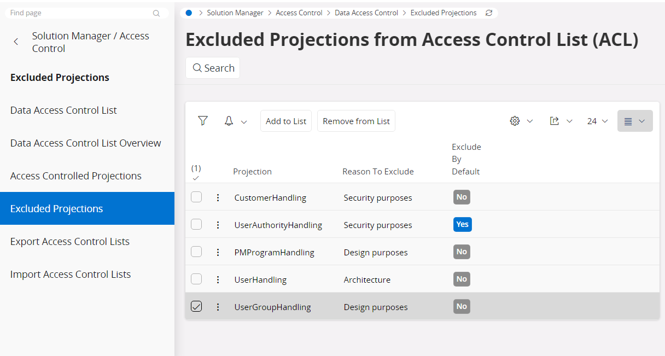
Task: Select the CustomerHandling row checkbox
Action: (x=196, y=197)
